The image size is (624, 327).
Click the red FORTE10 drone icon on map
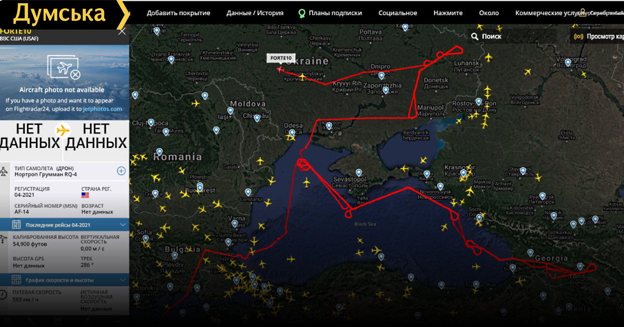point(281,69)
